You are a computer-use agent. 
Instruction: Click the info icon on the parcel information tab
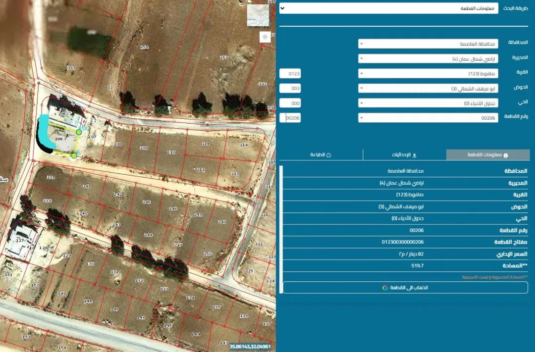[x=506, y=155]
